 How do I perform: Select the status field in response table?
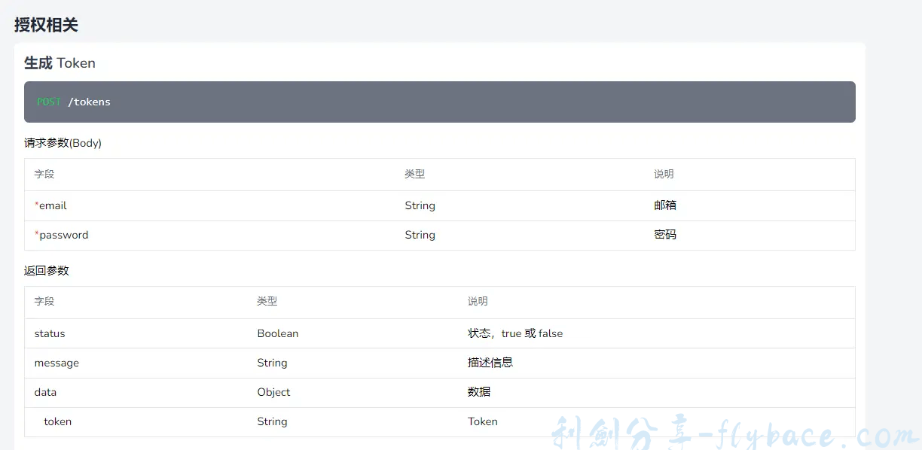click(50, 333)
